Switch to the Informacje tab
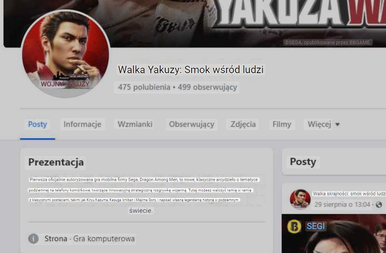 tap(83, 124)
